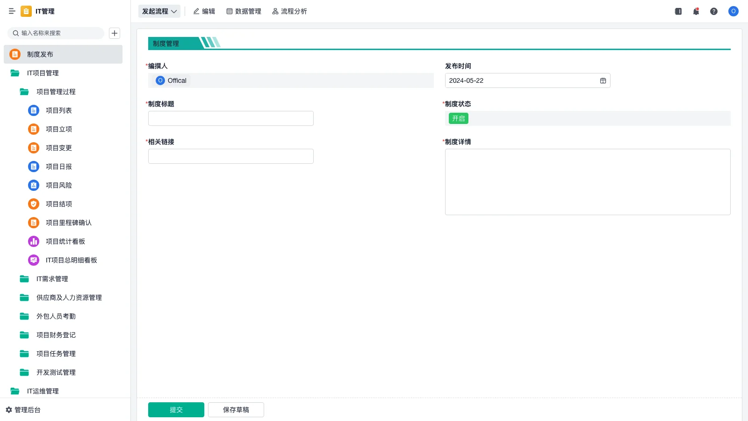This screenshot has height=421, width=748.
Task: Click the address book icon in the top bar
Action: tap(678, 11)
